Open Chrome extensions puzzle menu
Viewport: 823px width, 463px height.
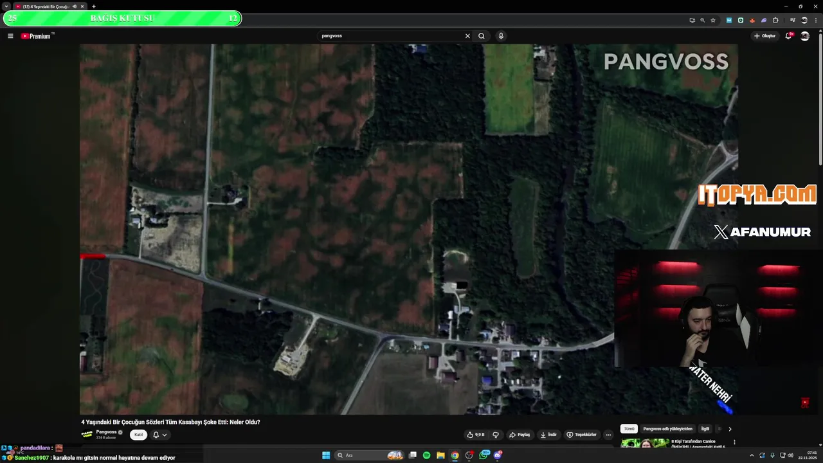[x=775, y=20]
